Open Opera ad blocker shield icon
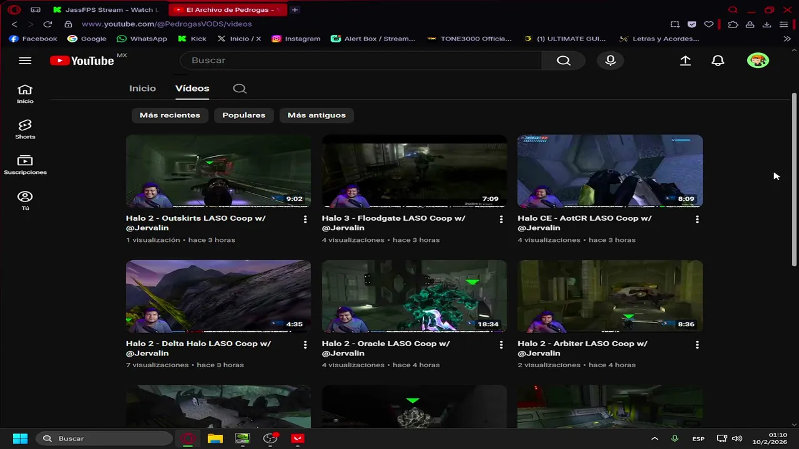 coord(692,24)
